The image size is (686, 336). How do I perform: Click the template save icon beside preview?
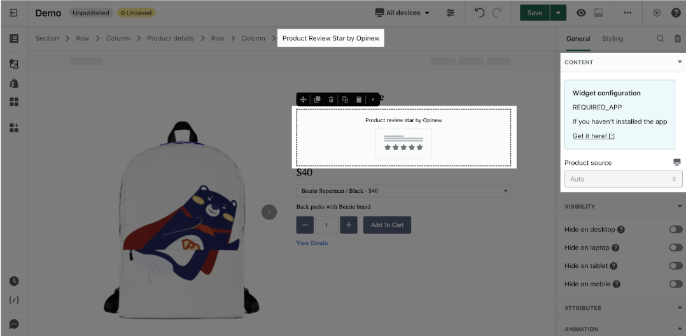pyautogui.click(x=598, y=13)
